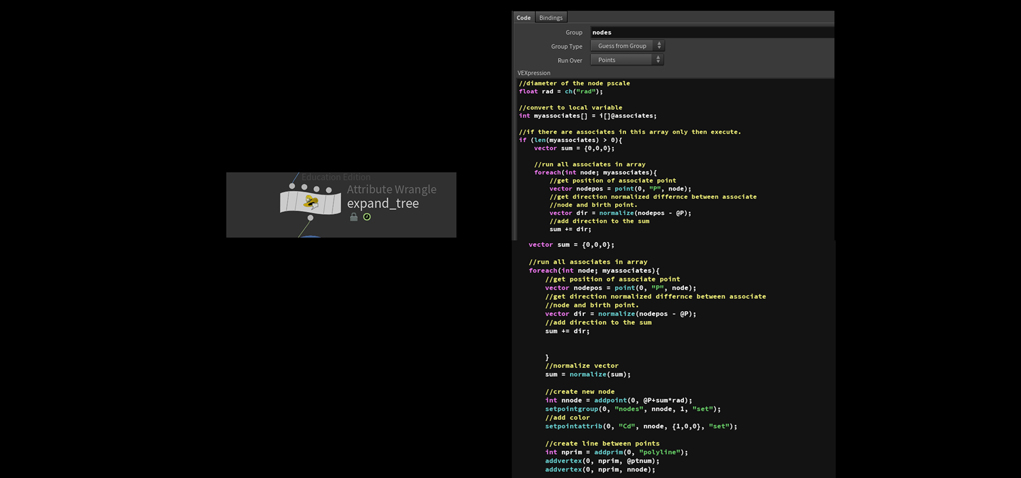This screenshot has height=478, width=1021.
Task: Open the Group Type dropdown
Action: click(627, 46)
